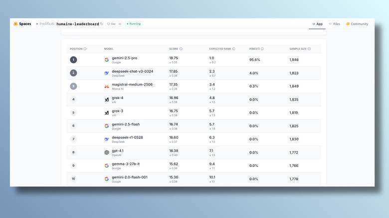
Task: Click the OpenAI logo next to gpt-4.1
Action: (107, 152)
